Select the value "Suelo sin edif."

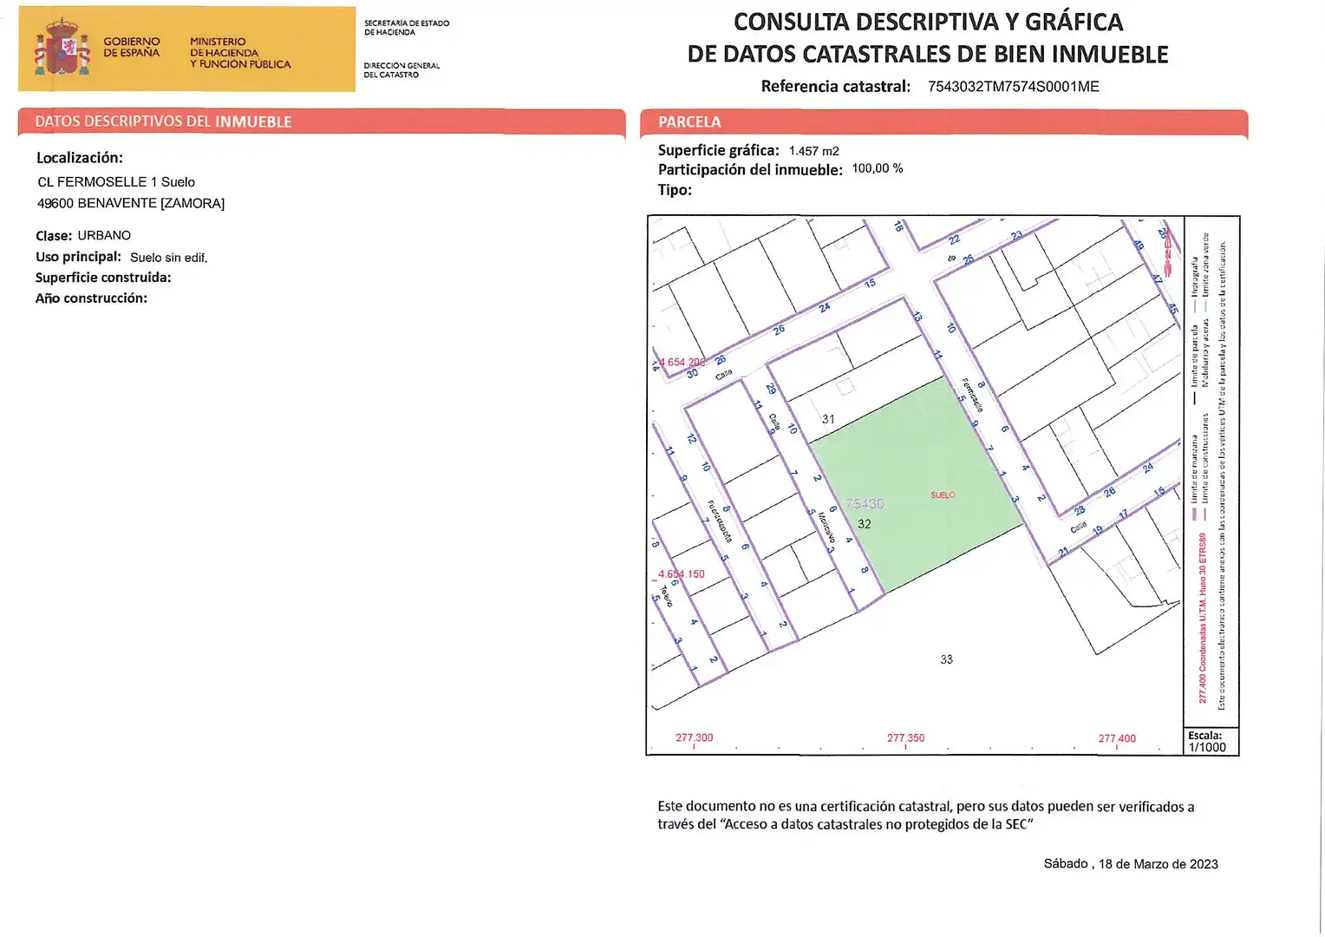pyautogui.click(x=169, y=258)
